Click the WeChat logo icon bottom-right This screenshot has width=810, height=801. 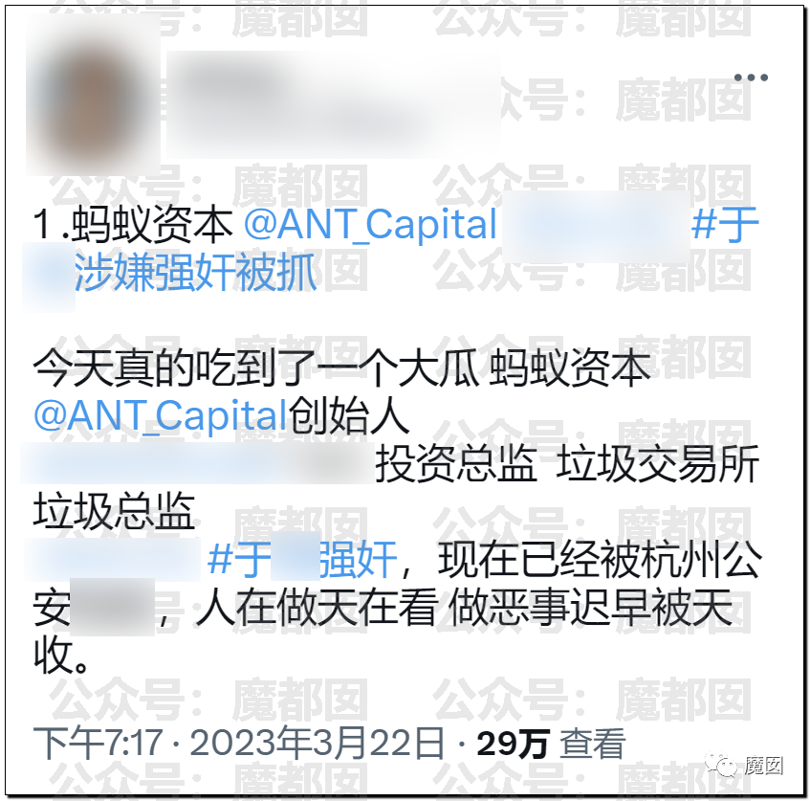tap(721, 764)
